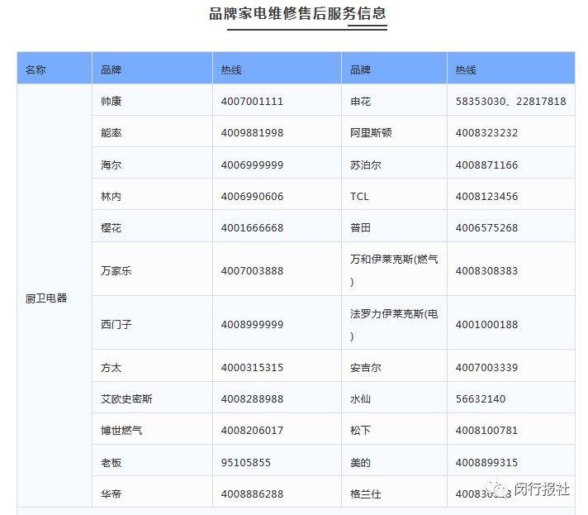Click hotline number 4007001111
Screen dimensions: 588x515
pos(252,102)
